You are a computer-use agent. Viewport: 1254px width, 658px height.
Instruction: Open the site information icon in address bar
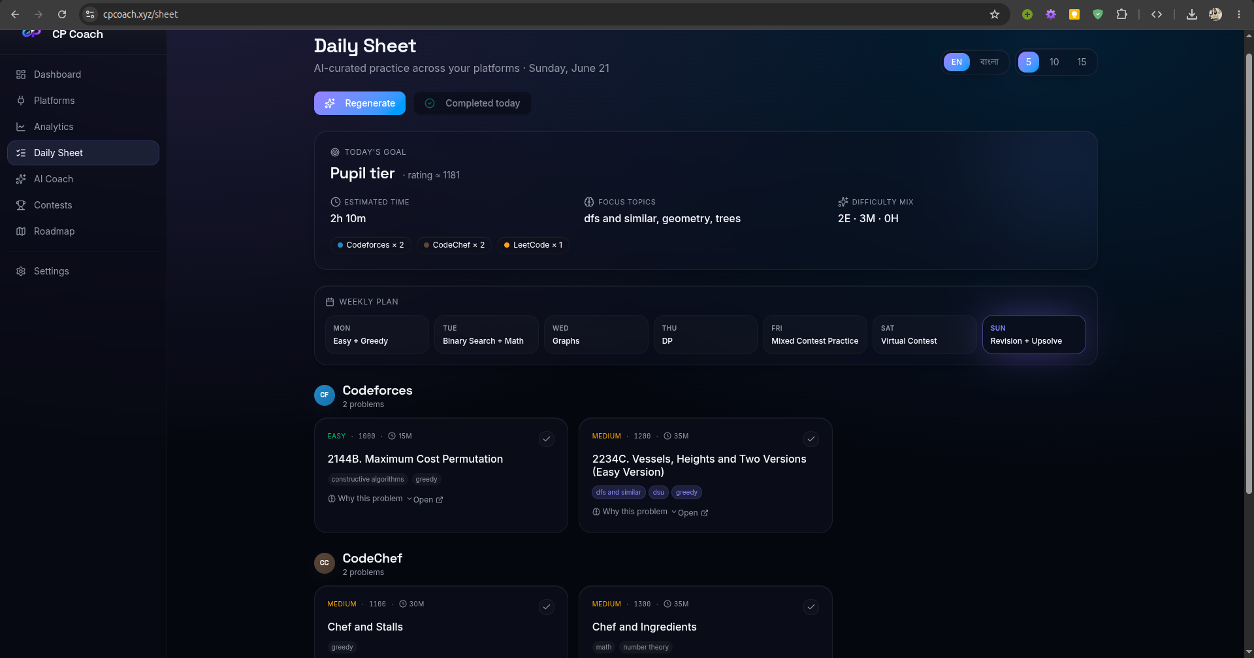pyautogui.click(x=90, y=14)
